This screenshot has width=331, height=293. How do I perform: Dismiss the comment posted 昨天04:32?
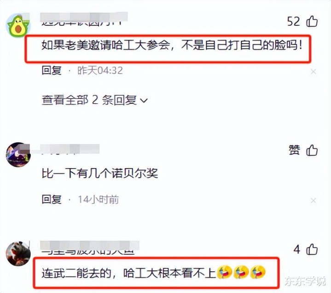click(x=314, y=72)
